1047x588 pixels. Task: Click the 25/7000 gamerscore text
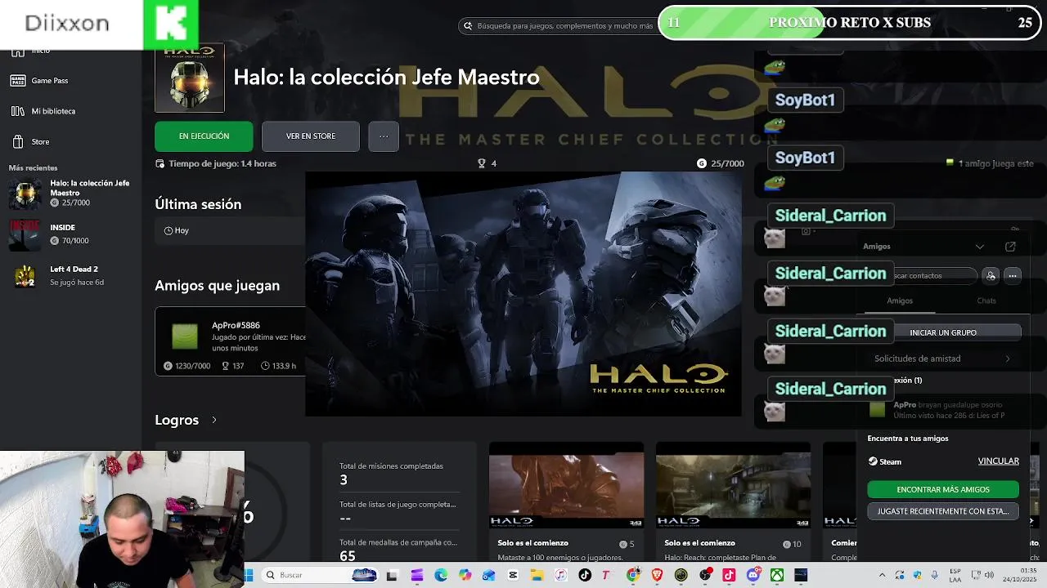[x=727, y=163]
